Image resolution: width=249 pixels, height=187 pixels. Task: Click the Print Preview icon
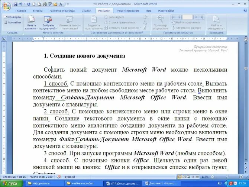tap(39, 4)
